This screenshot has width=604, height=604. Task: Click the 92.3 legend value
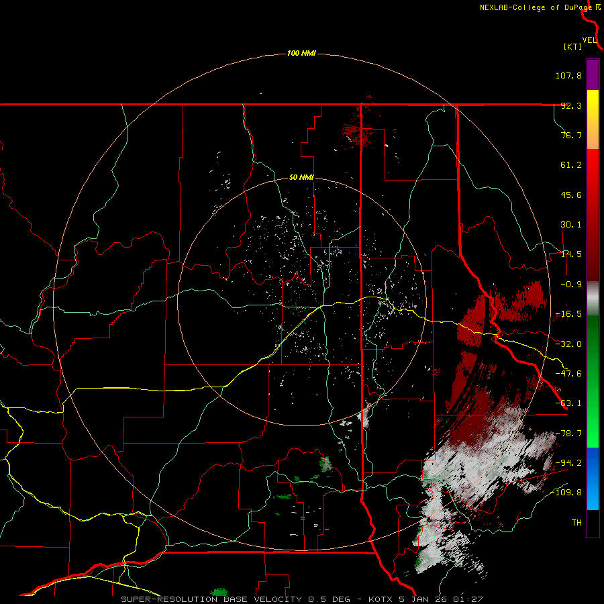tap(571, 105)
